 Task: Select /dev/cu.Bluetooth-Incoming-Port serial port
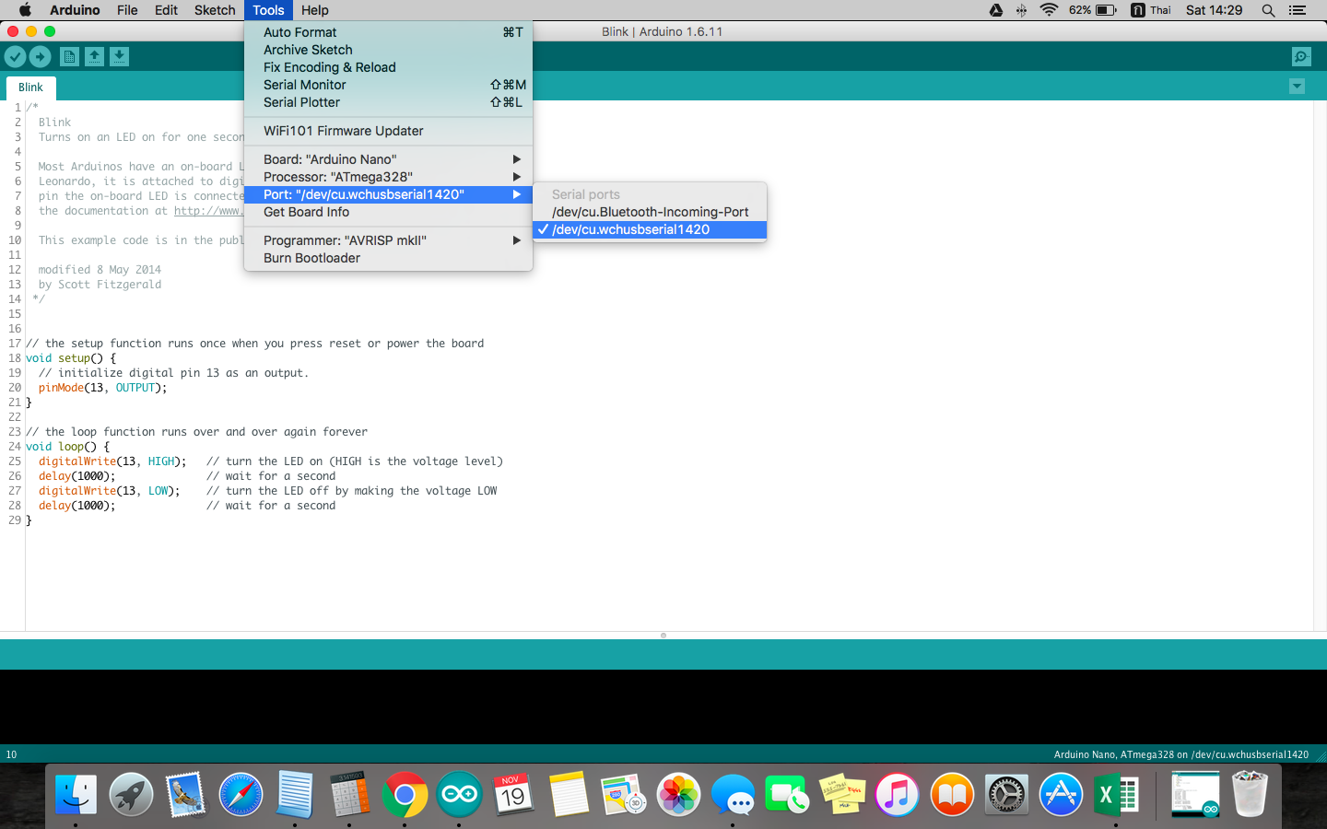[x=650, y=212]
